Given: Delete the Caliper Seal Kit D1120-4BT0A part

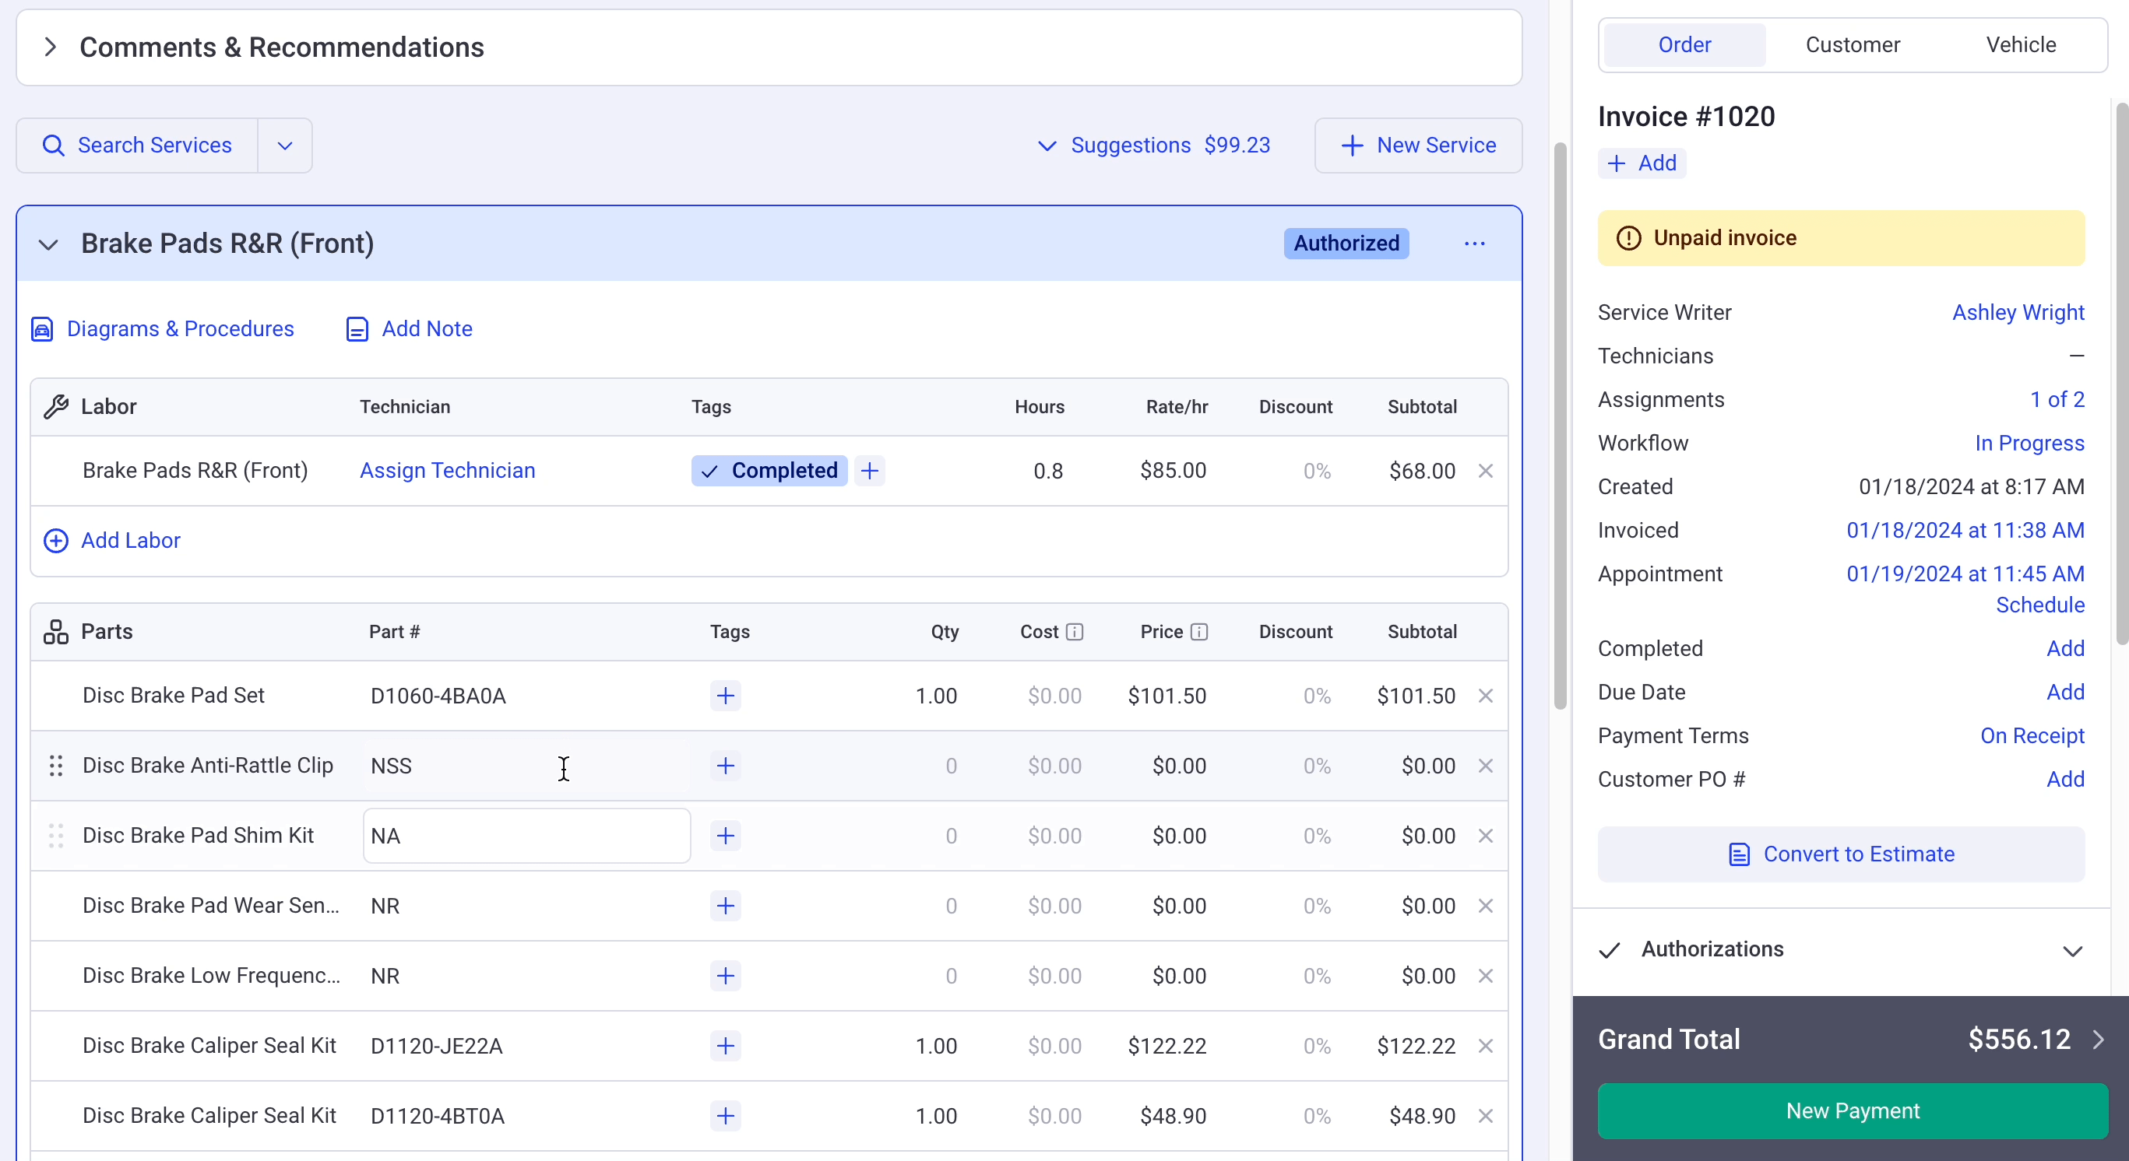Looking at the screenshot, I should pyautogui.click(x=1485, y=1117).
